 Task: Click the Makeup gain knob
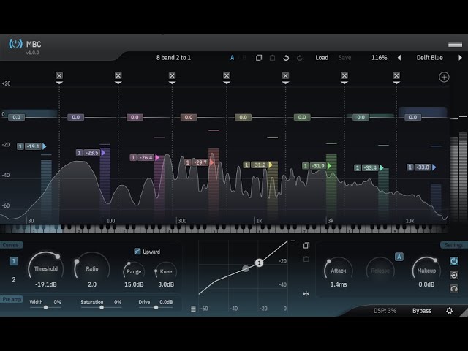pyautogui.click(x=426, y=270)
